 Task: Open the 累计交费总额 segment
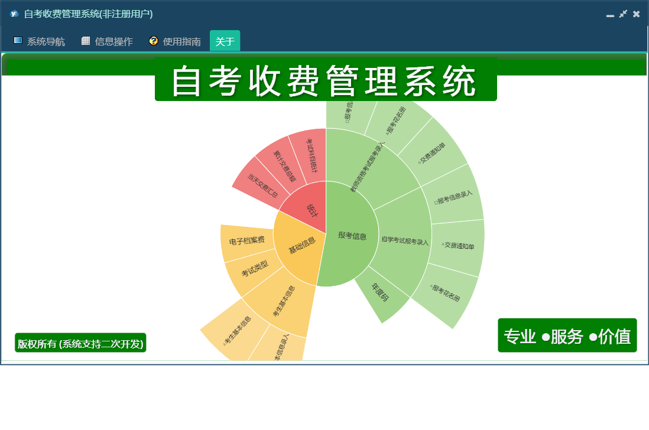point(285,165)
